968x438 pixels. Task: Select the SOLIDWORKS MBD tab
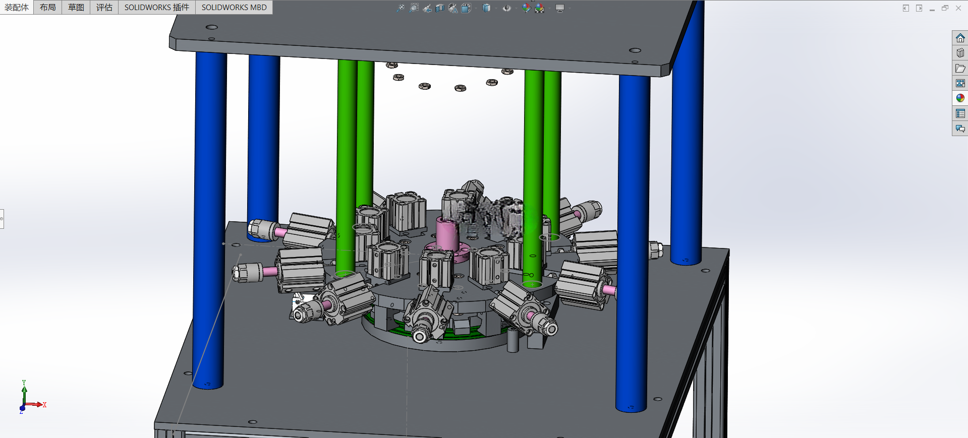234,7
